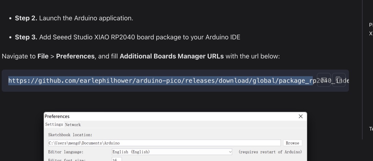Close the Preferences dialog with the X

[x=301, y=116]
